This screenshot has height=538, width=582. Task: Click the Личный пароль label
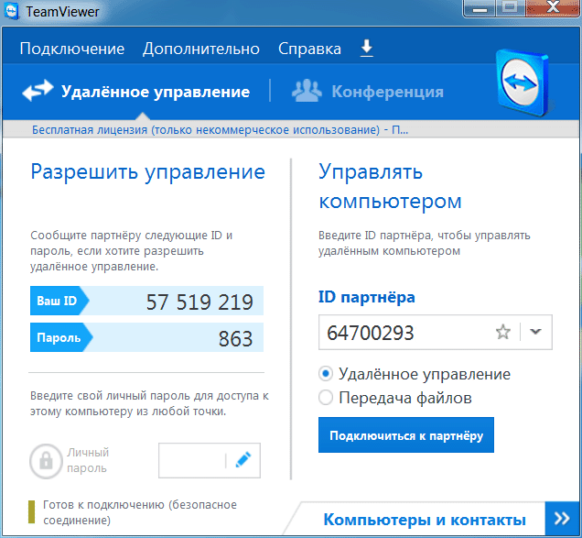pyautogui.click(x=88, y=460)
